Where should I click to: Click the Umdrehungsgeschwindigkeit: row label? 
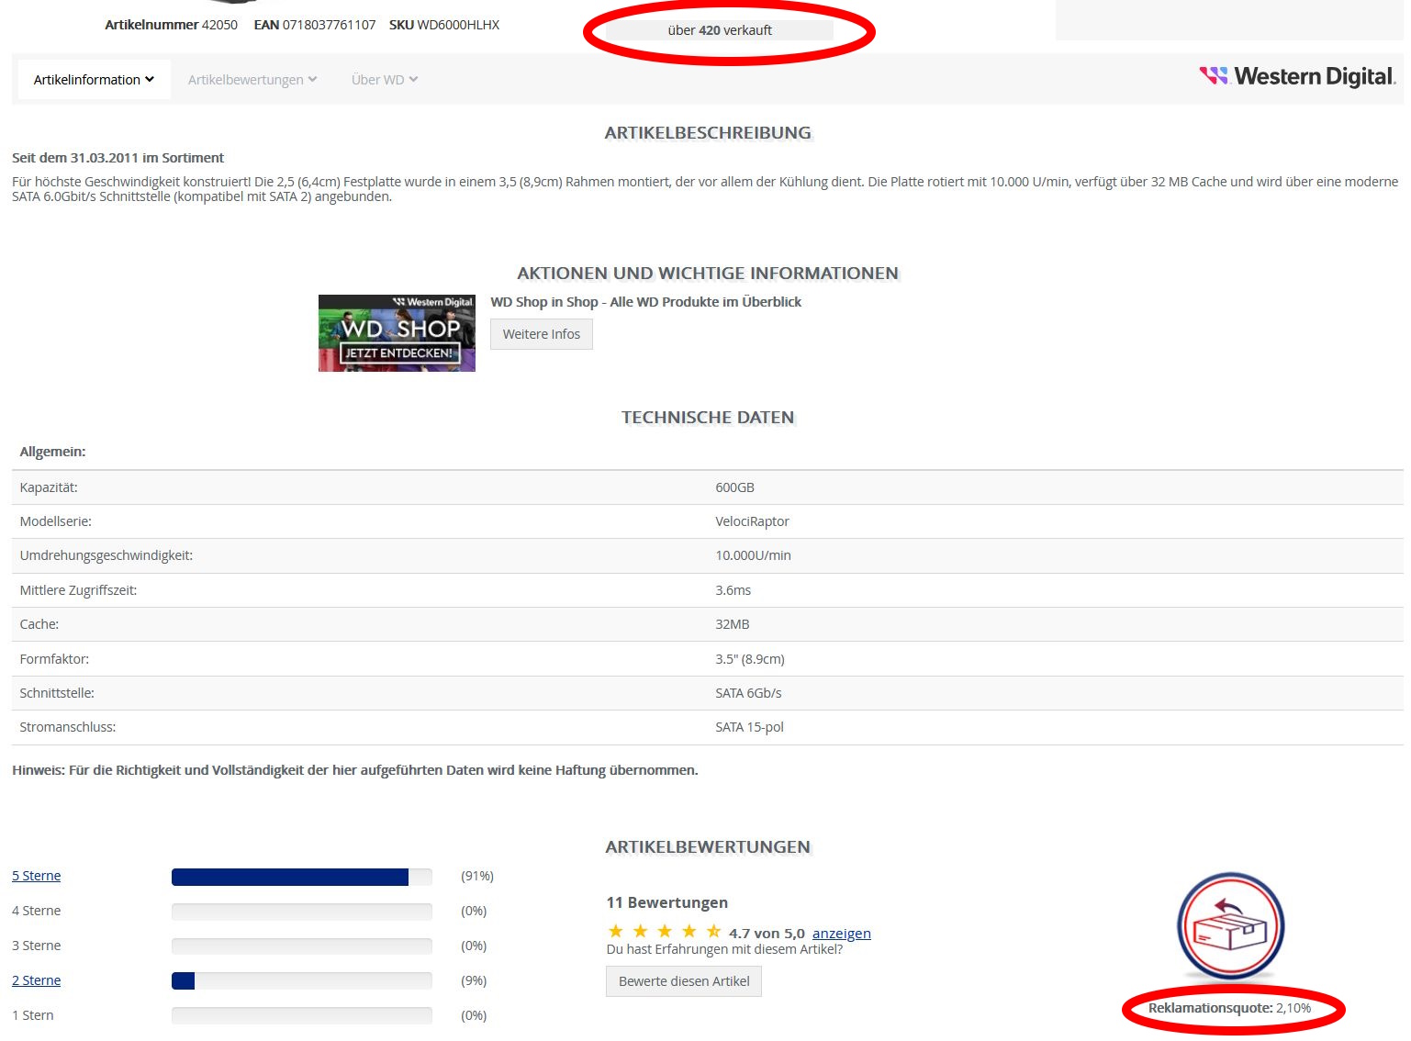click(x=106, y=555)
